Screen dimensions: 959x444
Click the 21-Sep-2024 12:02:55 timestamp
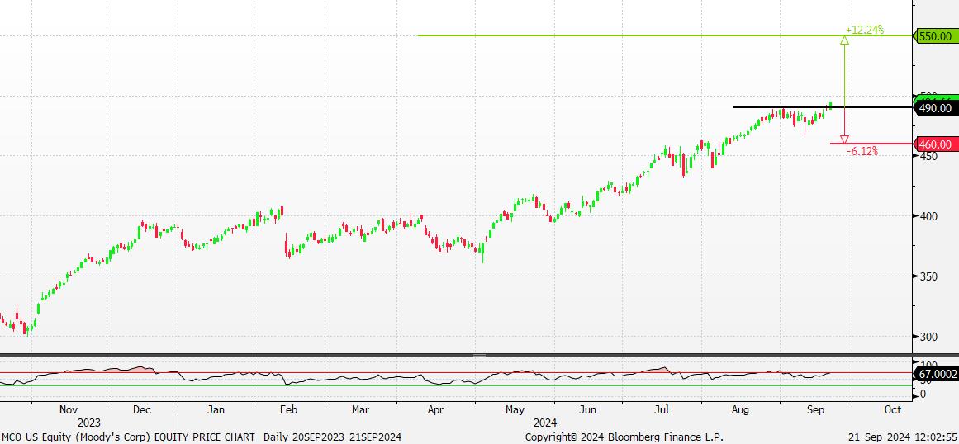point(903,437)
